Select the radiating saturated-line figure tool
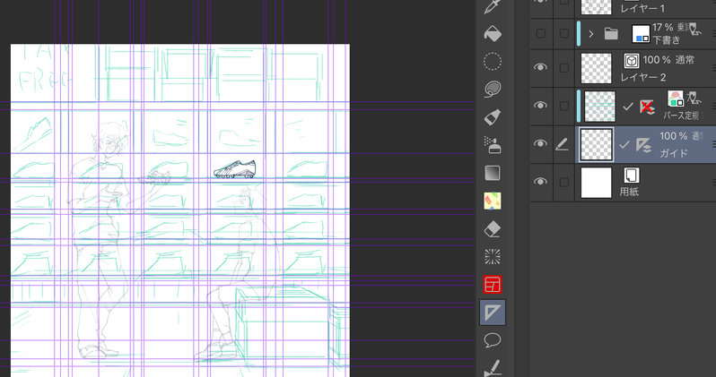This screenshot has height=377, width=716. pos(493,257)
